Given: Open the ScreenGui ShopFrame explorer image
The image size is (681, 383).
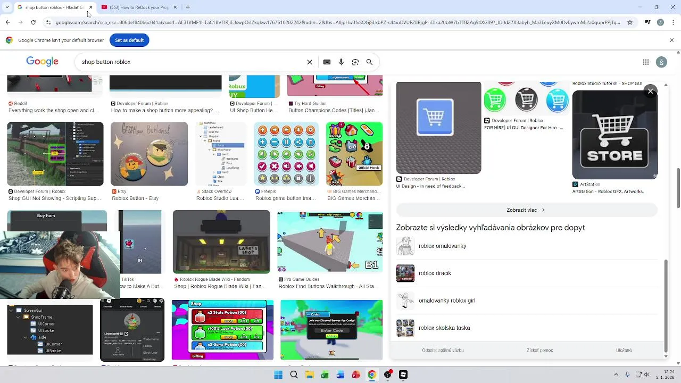Looking at the screenshot, I should pyautogui.click(x=50, y=330).
